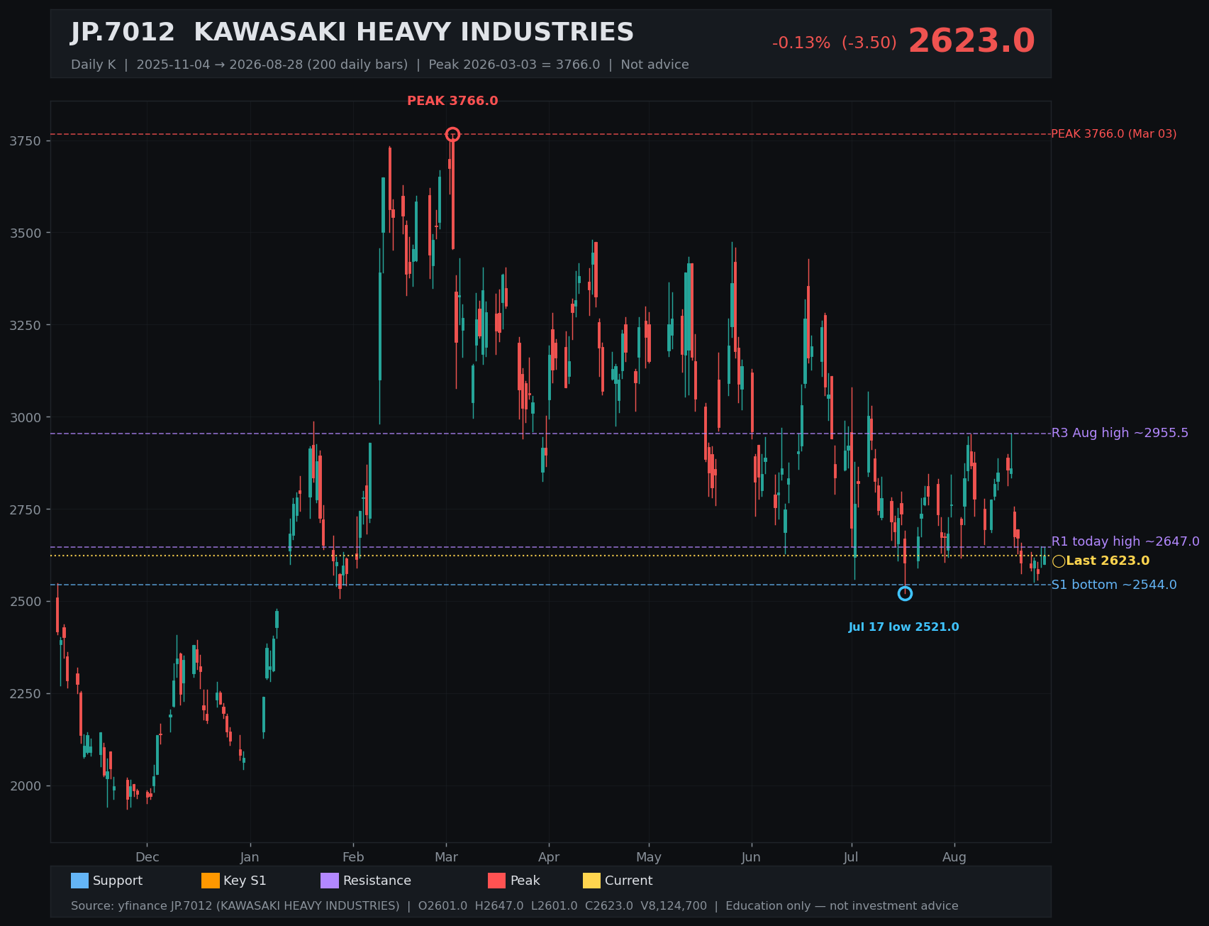Click the 2250 price axis tick
The width and height of the screenshot is (1209, 926).
point(26,694)
